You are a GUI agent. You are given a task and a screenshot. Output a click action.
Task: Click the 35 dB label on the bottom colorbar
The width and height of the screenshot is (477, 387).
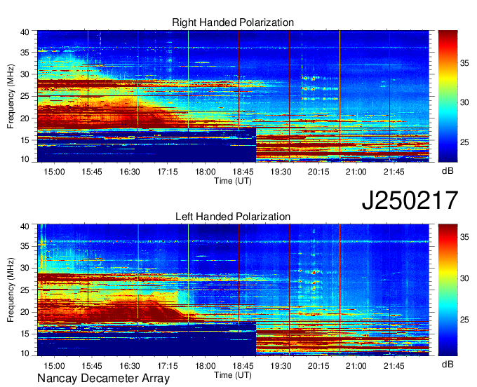point(464,237)
